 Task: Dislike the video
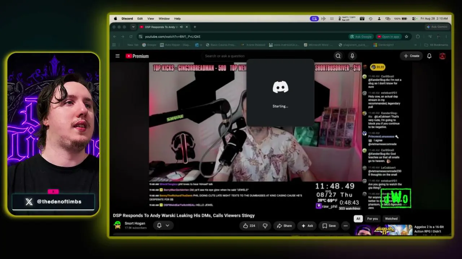265,226
